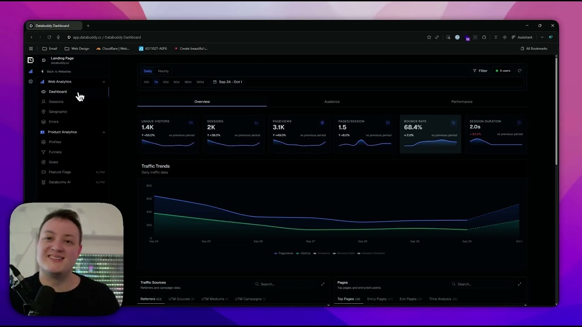Image resolution: width=582 pixels, height=327 pixels.
Task: Toggle the Pageviews series in chart legend
Action: (x=284, y=253)
